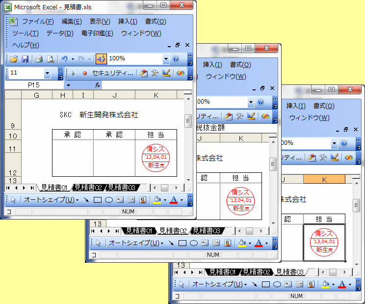The height and width of the screenshot is (304, 365).
Task: Open the ヘルプ(H) menu in front window
Action: pos(26,45)
